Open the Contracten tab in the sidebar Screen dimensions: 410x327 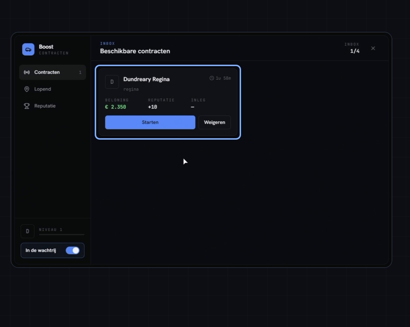[x=53, y=72]
